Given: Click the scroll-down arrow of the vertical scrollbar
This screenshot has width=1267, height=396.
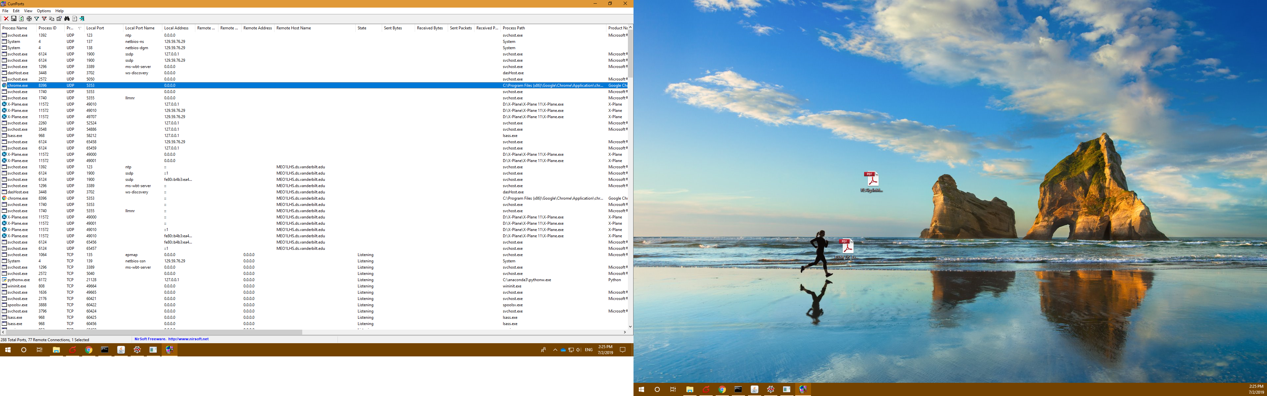Looking at the screenshot, I should coord(630,326).
